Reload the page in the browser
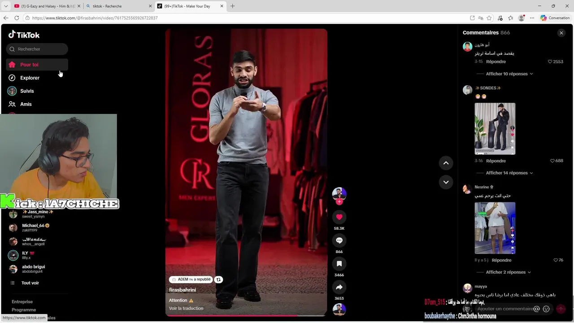574x323 pixels. tap(17, 18)
